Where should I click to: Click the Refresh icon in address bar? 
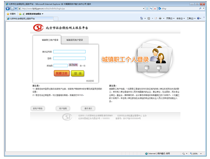pos(151,9)
